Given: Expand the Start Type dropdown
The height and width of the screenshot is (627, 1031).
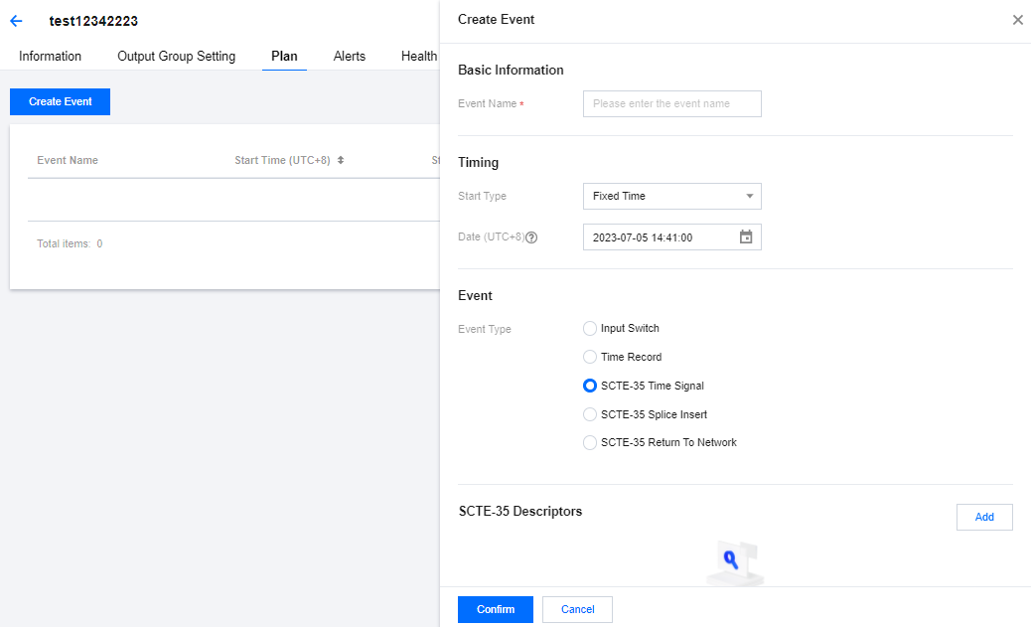Looking at the screenshot, I should point(671,197).
